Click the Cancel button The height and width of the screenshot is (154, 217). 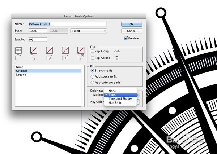pyautogui.click(x=132, y=31)
